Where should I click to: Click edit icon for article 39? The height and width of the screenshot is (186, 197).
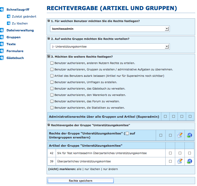(180, 161)
